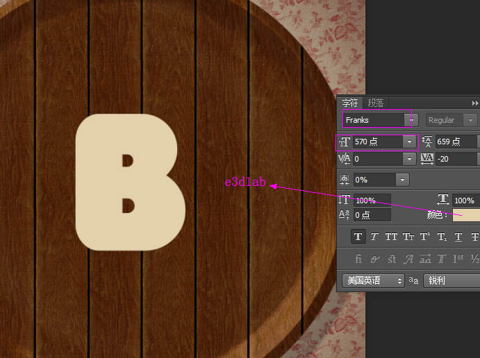Click the ordinals 1st OpenType icon

[458, 259]
